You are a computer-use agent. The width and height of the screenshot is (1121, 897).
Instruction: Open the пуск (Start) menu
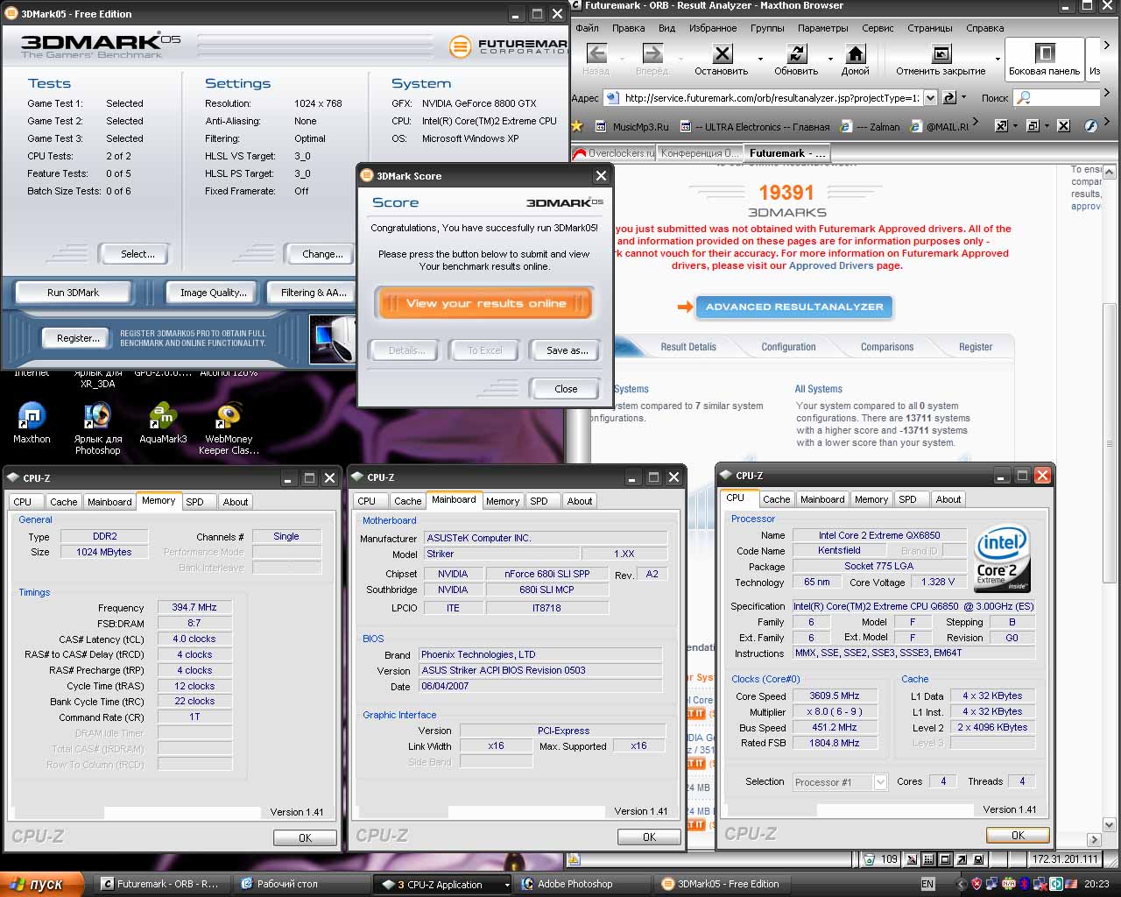(42, 884)
